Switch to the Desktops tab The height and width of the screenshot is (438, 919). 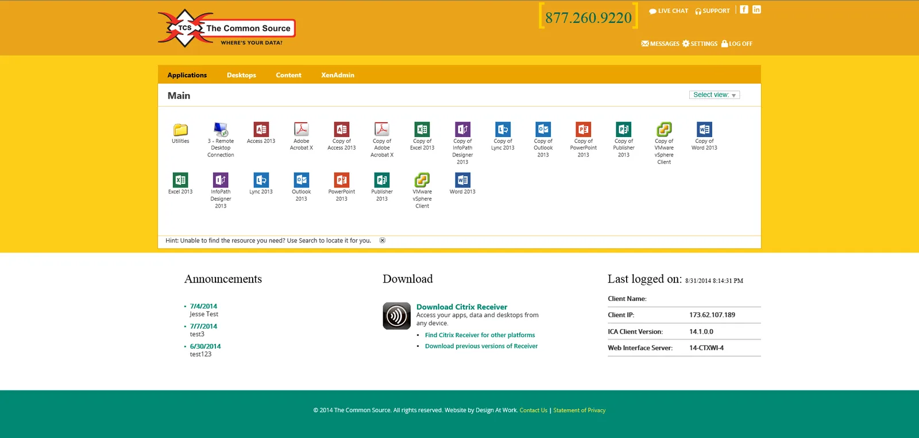tap(241, 75)
